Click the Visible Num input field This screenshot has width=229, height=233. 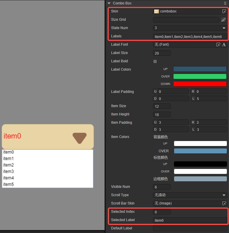[162, 187]
